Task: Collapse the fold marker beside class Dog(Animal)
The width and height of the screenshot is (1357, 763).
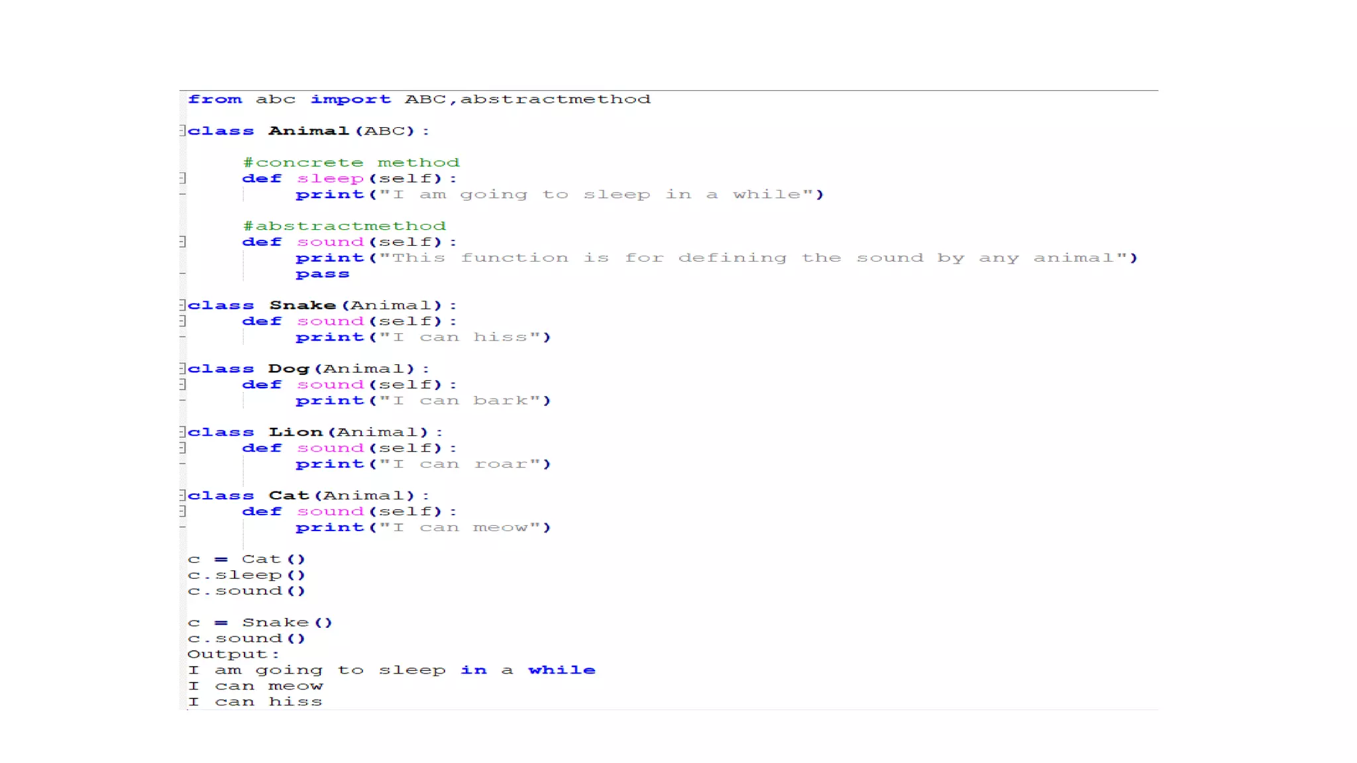Action: pyautogui.click(x=182, y=368)
